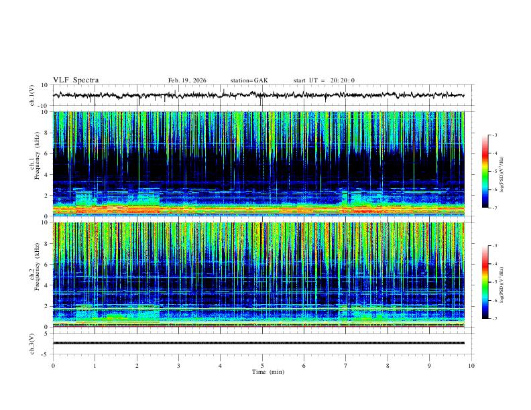Click the 4 kHz tick on ch.1 frequency axis
The image size is (531, 410).
click(46, 175)
